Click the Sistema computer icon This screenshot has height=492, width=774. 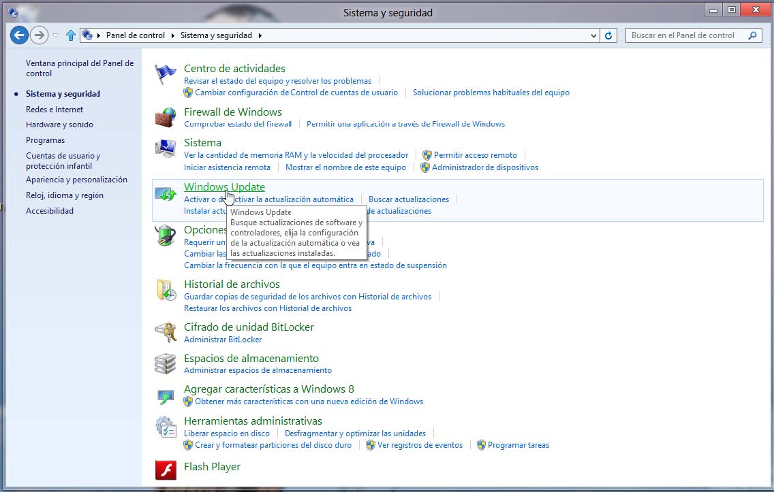pyautogui.click(x=165, y=148)
